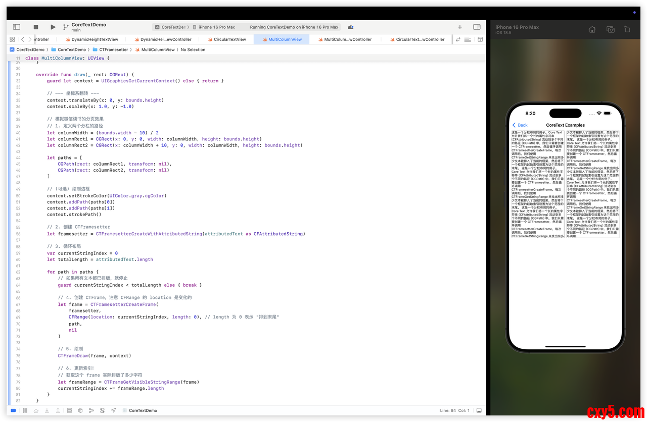647x422 pixels.
Task: Stop the running app in Xcode
Action: pos(36,27)
